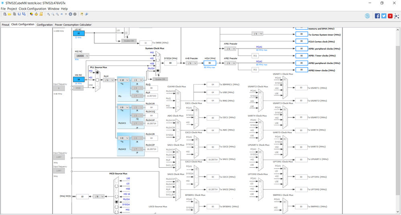Select MSI in System Clock Mux

(x=158, y=55)
